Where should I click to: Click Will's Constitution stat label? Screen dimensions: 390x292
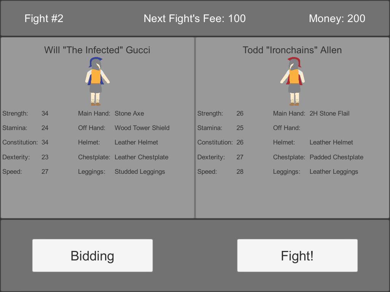click(20, 142)
